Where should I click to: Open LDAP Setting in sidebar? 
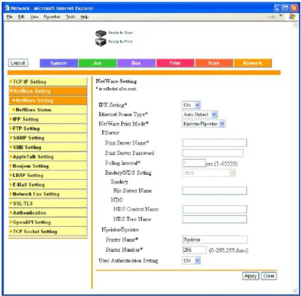(x=48, y=175)
